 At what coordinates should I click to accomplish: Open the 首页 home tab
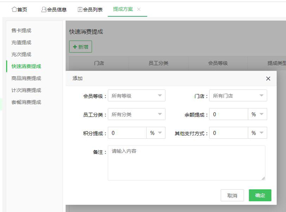pyautogui.click(x=19, y=9)
